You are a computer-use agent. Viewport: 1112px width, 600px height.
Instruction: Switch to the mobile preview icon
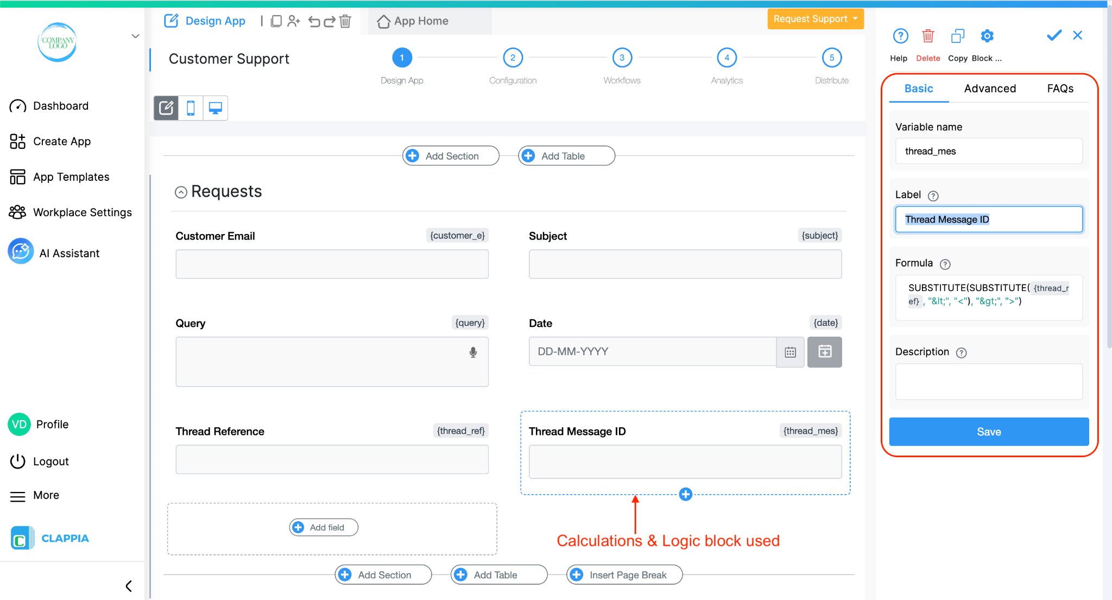click(x=191, y=108)
